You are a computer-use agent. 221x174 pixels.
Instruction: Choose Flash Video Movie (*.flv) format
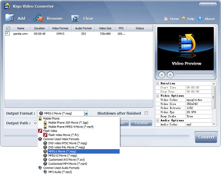click(x=64, y=135)
